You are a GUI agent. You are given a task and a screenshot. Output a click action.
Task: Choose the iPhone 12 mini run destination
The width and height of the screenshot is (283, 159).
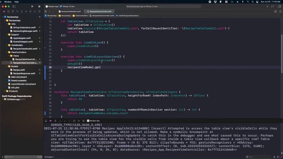coord(67,6)
